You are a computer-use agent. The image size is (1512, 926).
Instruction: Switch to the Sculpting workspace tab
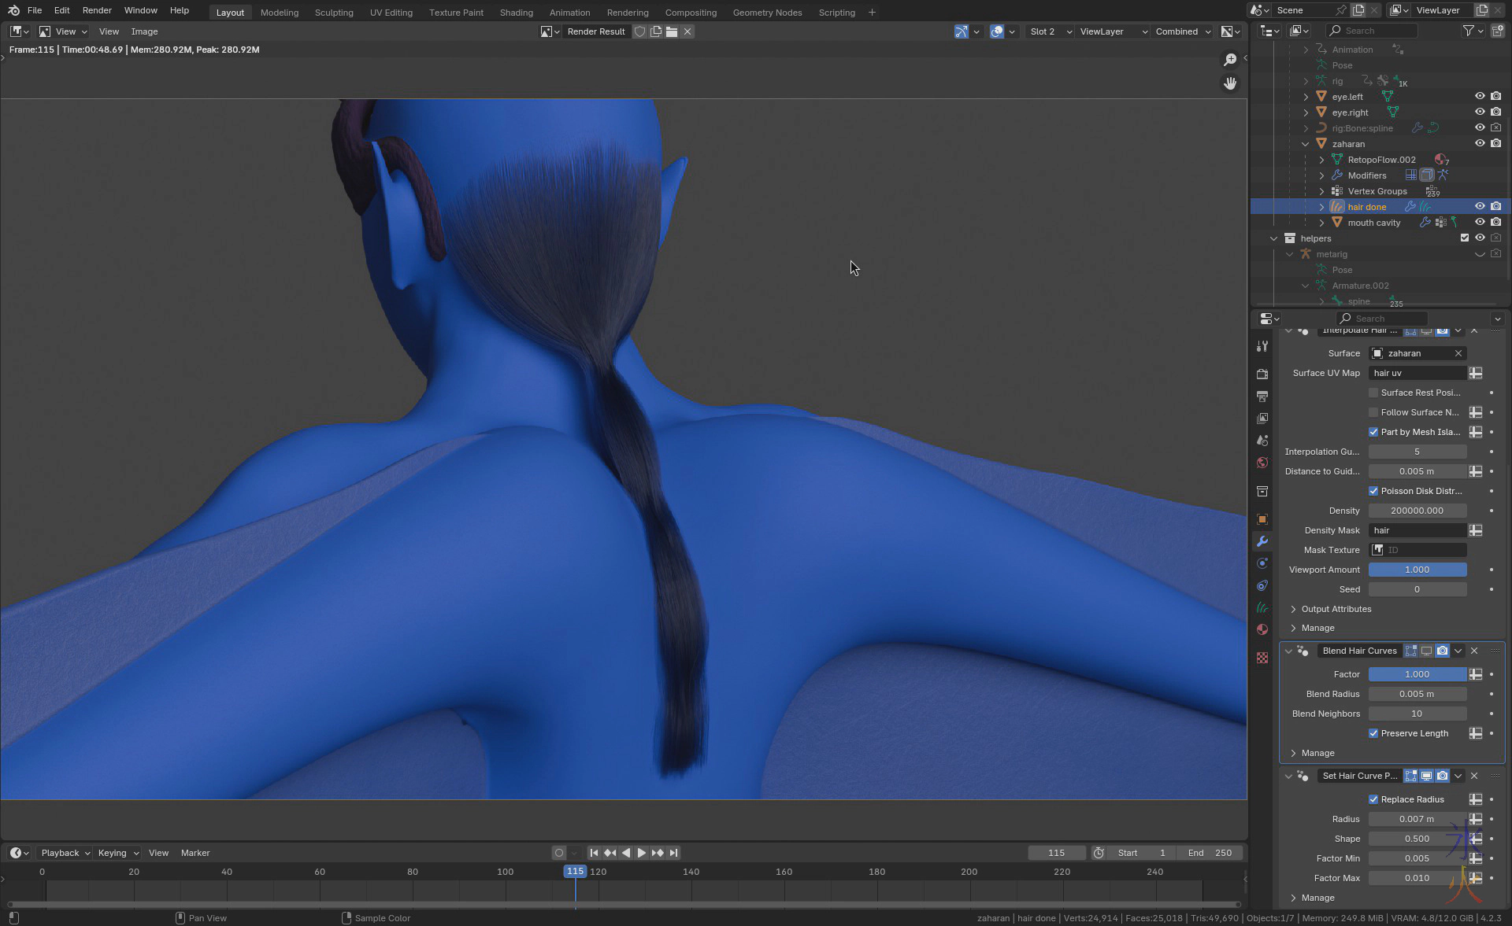click(334, 13)
